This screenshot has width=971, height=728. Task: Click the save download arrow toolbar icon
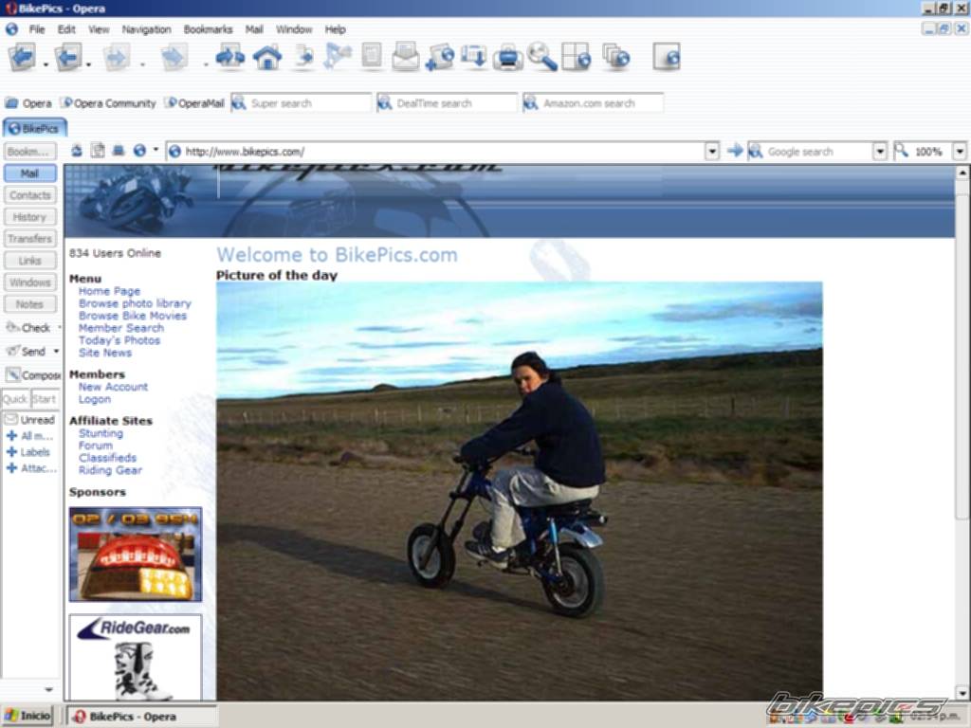(x=474, y=58)
